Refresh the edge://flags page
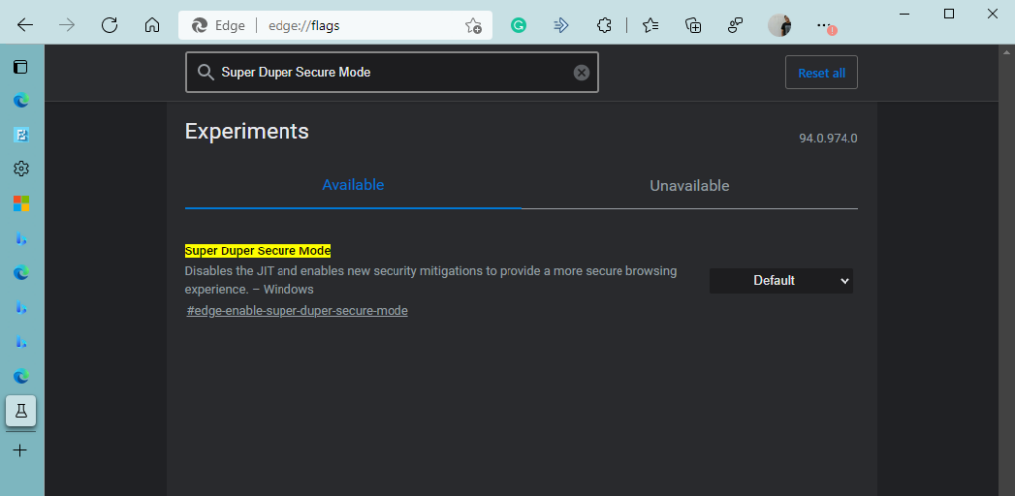The width and height of the screenshot is (1015, 496). point(109,25)
